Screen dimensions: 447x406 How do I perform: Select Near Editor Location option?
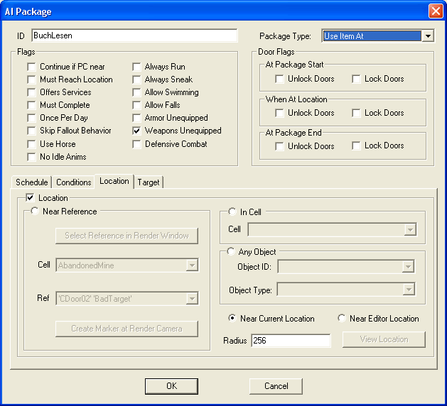click(x=342, y=319)
